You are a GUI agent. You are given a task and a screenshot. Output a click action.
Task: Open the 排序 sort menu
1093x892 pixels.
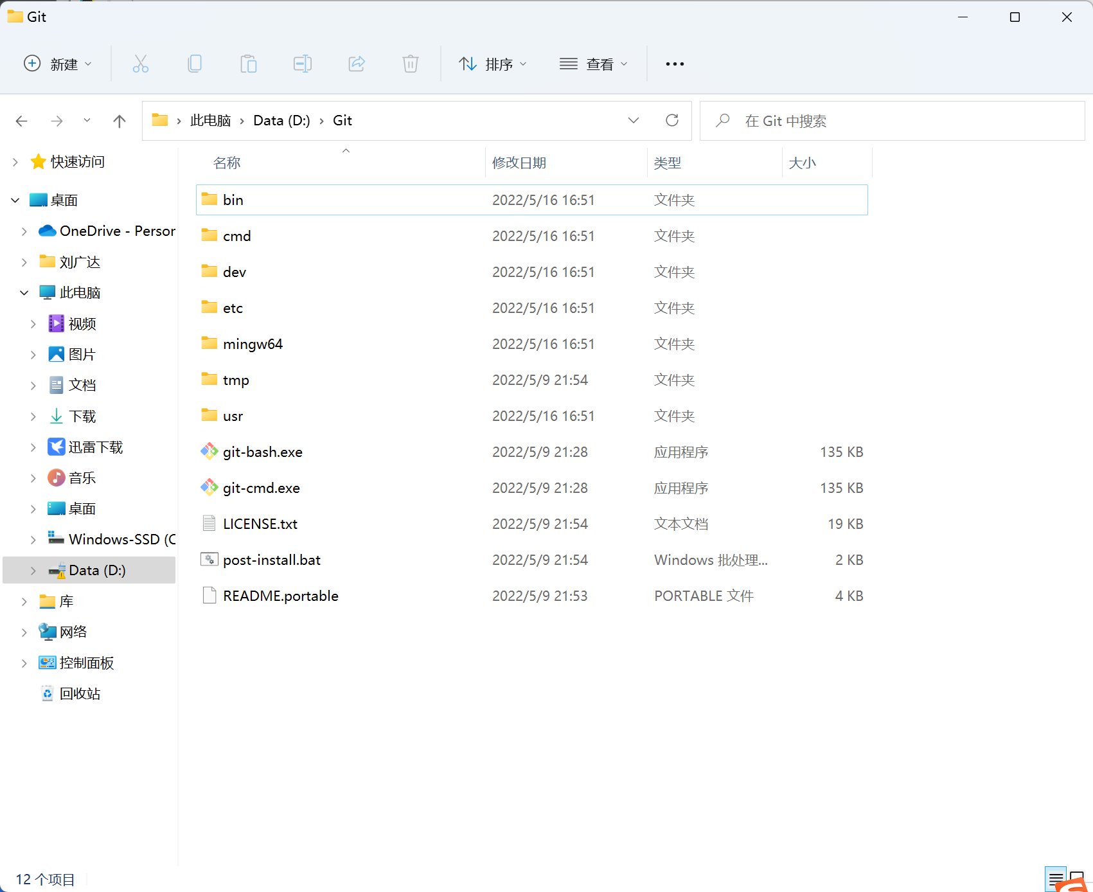(493, 64)
